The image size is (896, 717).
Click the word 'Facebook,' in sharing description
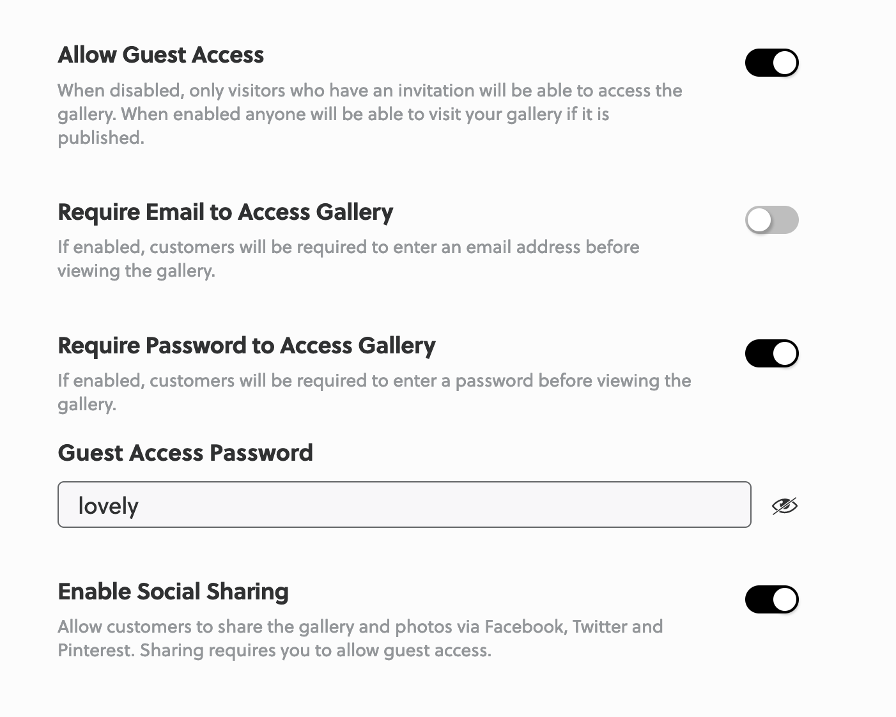[x=525, y=627]
